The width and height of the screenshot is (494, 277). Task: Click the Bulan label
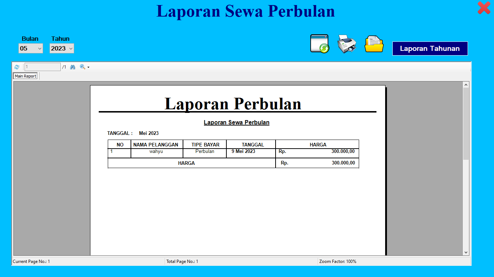[x=30, y=39]
